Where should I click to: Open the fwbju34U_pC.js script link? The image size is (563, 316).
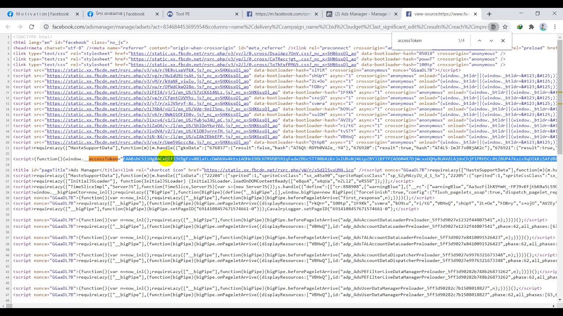point(162,120)
